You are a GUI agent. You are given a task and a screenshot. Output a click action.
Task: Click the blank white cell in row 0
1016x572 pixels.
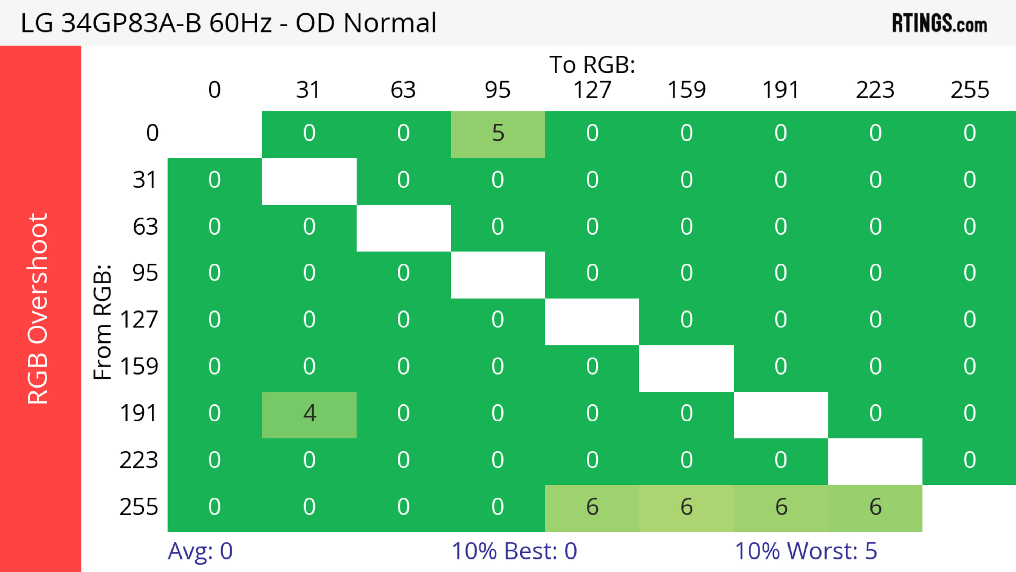click(x=215, y=134)
